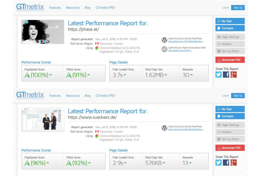This screenshot has width=261, height=176.
Task: Click the 1.62MB page size trend arrow
Action: click(166, 75)
